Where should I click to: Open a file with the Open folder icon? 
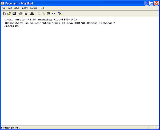9,14
